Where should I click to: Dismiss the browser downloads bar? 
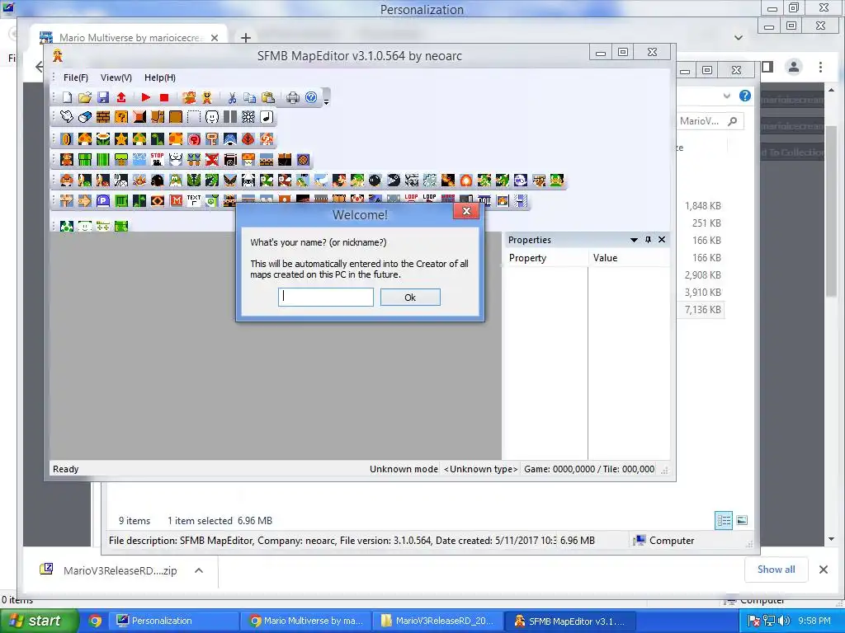824,570
